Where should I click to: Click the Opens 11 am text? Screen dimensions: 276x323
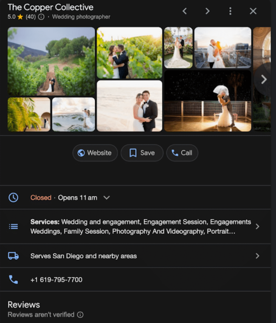[78, 197]
